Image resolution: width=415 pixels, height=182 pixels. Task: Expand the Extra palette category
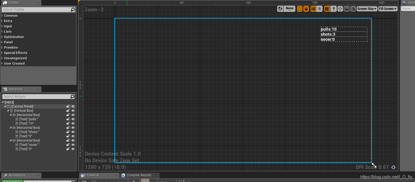point(2,21)
